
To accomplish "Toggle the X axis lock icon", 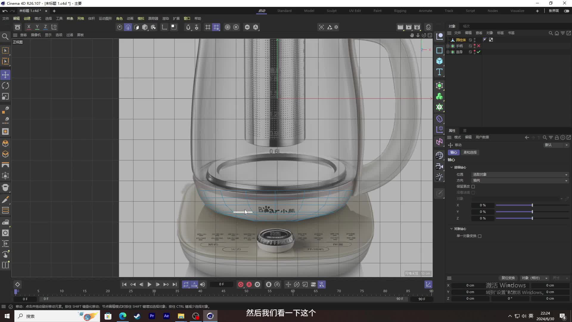I will point(29,27).
